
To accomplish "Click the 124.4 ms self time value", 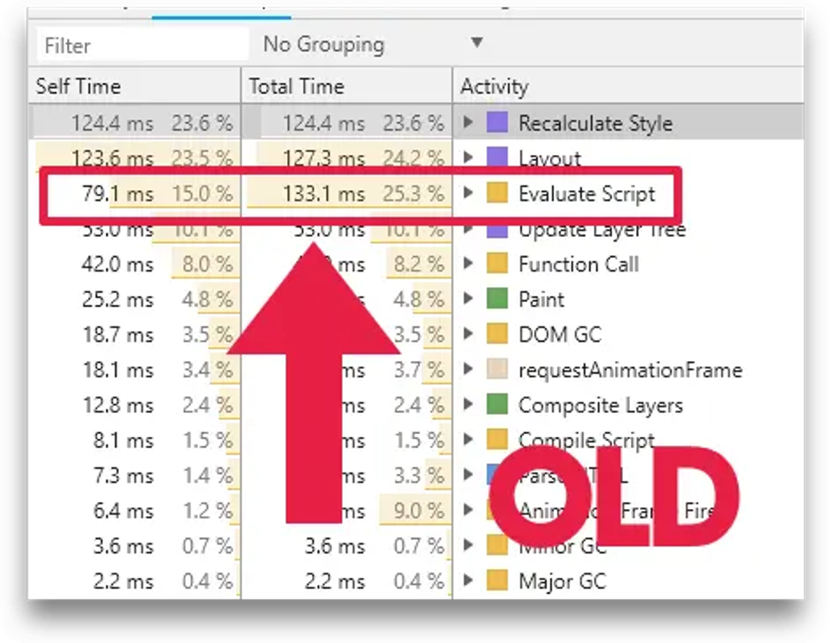I will pos(112,124).
